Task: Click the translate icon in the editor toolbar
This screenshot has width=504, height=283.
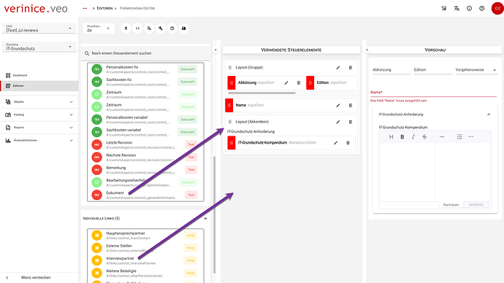Action: click(x=149, y=28)
